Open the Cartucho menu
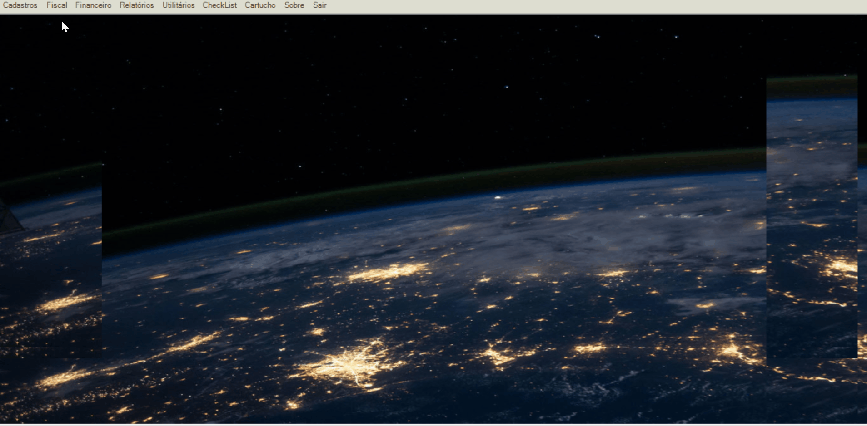Viewport: 867px width, 426px height. tap(260, 5)
